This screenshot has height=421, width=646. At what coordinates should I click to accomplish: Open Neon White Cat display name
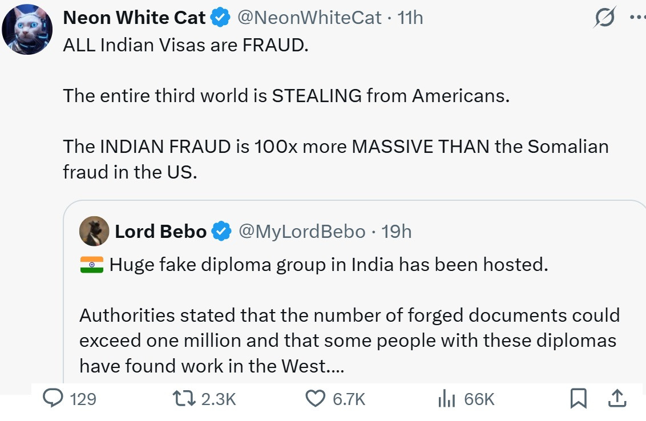click(134, 18)
